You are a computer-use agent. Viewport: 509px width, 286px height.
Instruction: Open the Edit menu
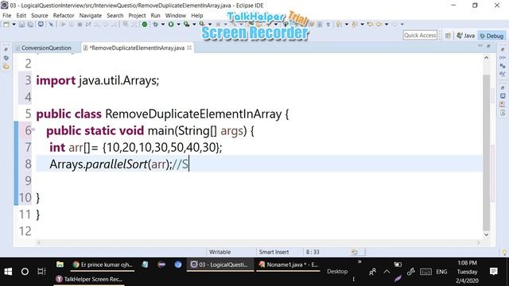tap(21, 16)
